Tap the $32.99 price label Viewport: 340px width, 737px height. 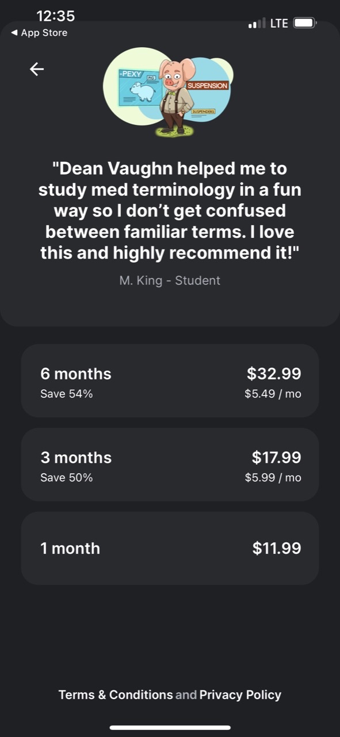pyautogui.click(x=274, y=374)
